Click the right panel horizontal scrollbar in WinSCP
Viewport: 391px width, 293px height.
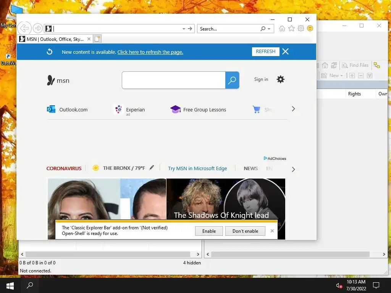coord(290,254)
